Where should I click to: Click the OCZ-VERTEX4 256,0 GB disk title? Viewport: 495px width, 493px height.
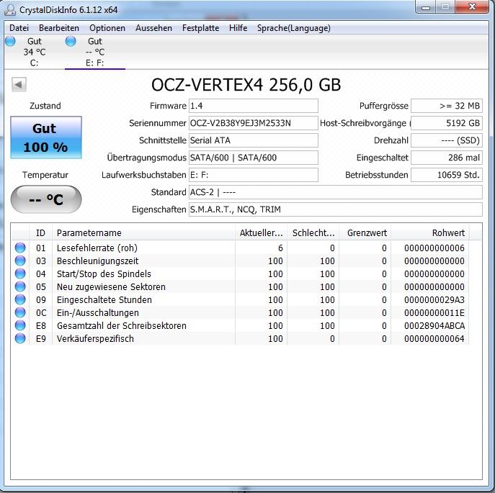(246, 85)
